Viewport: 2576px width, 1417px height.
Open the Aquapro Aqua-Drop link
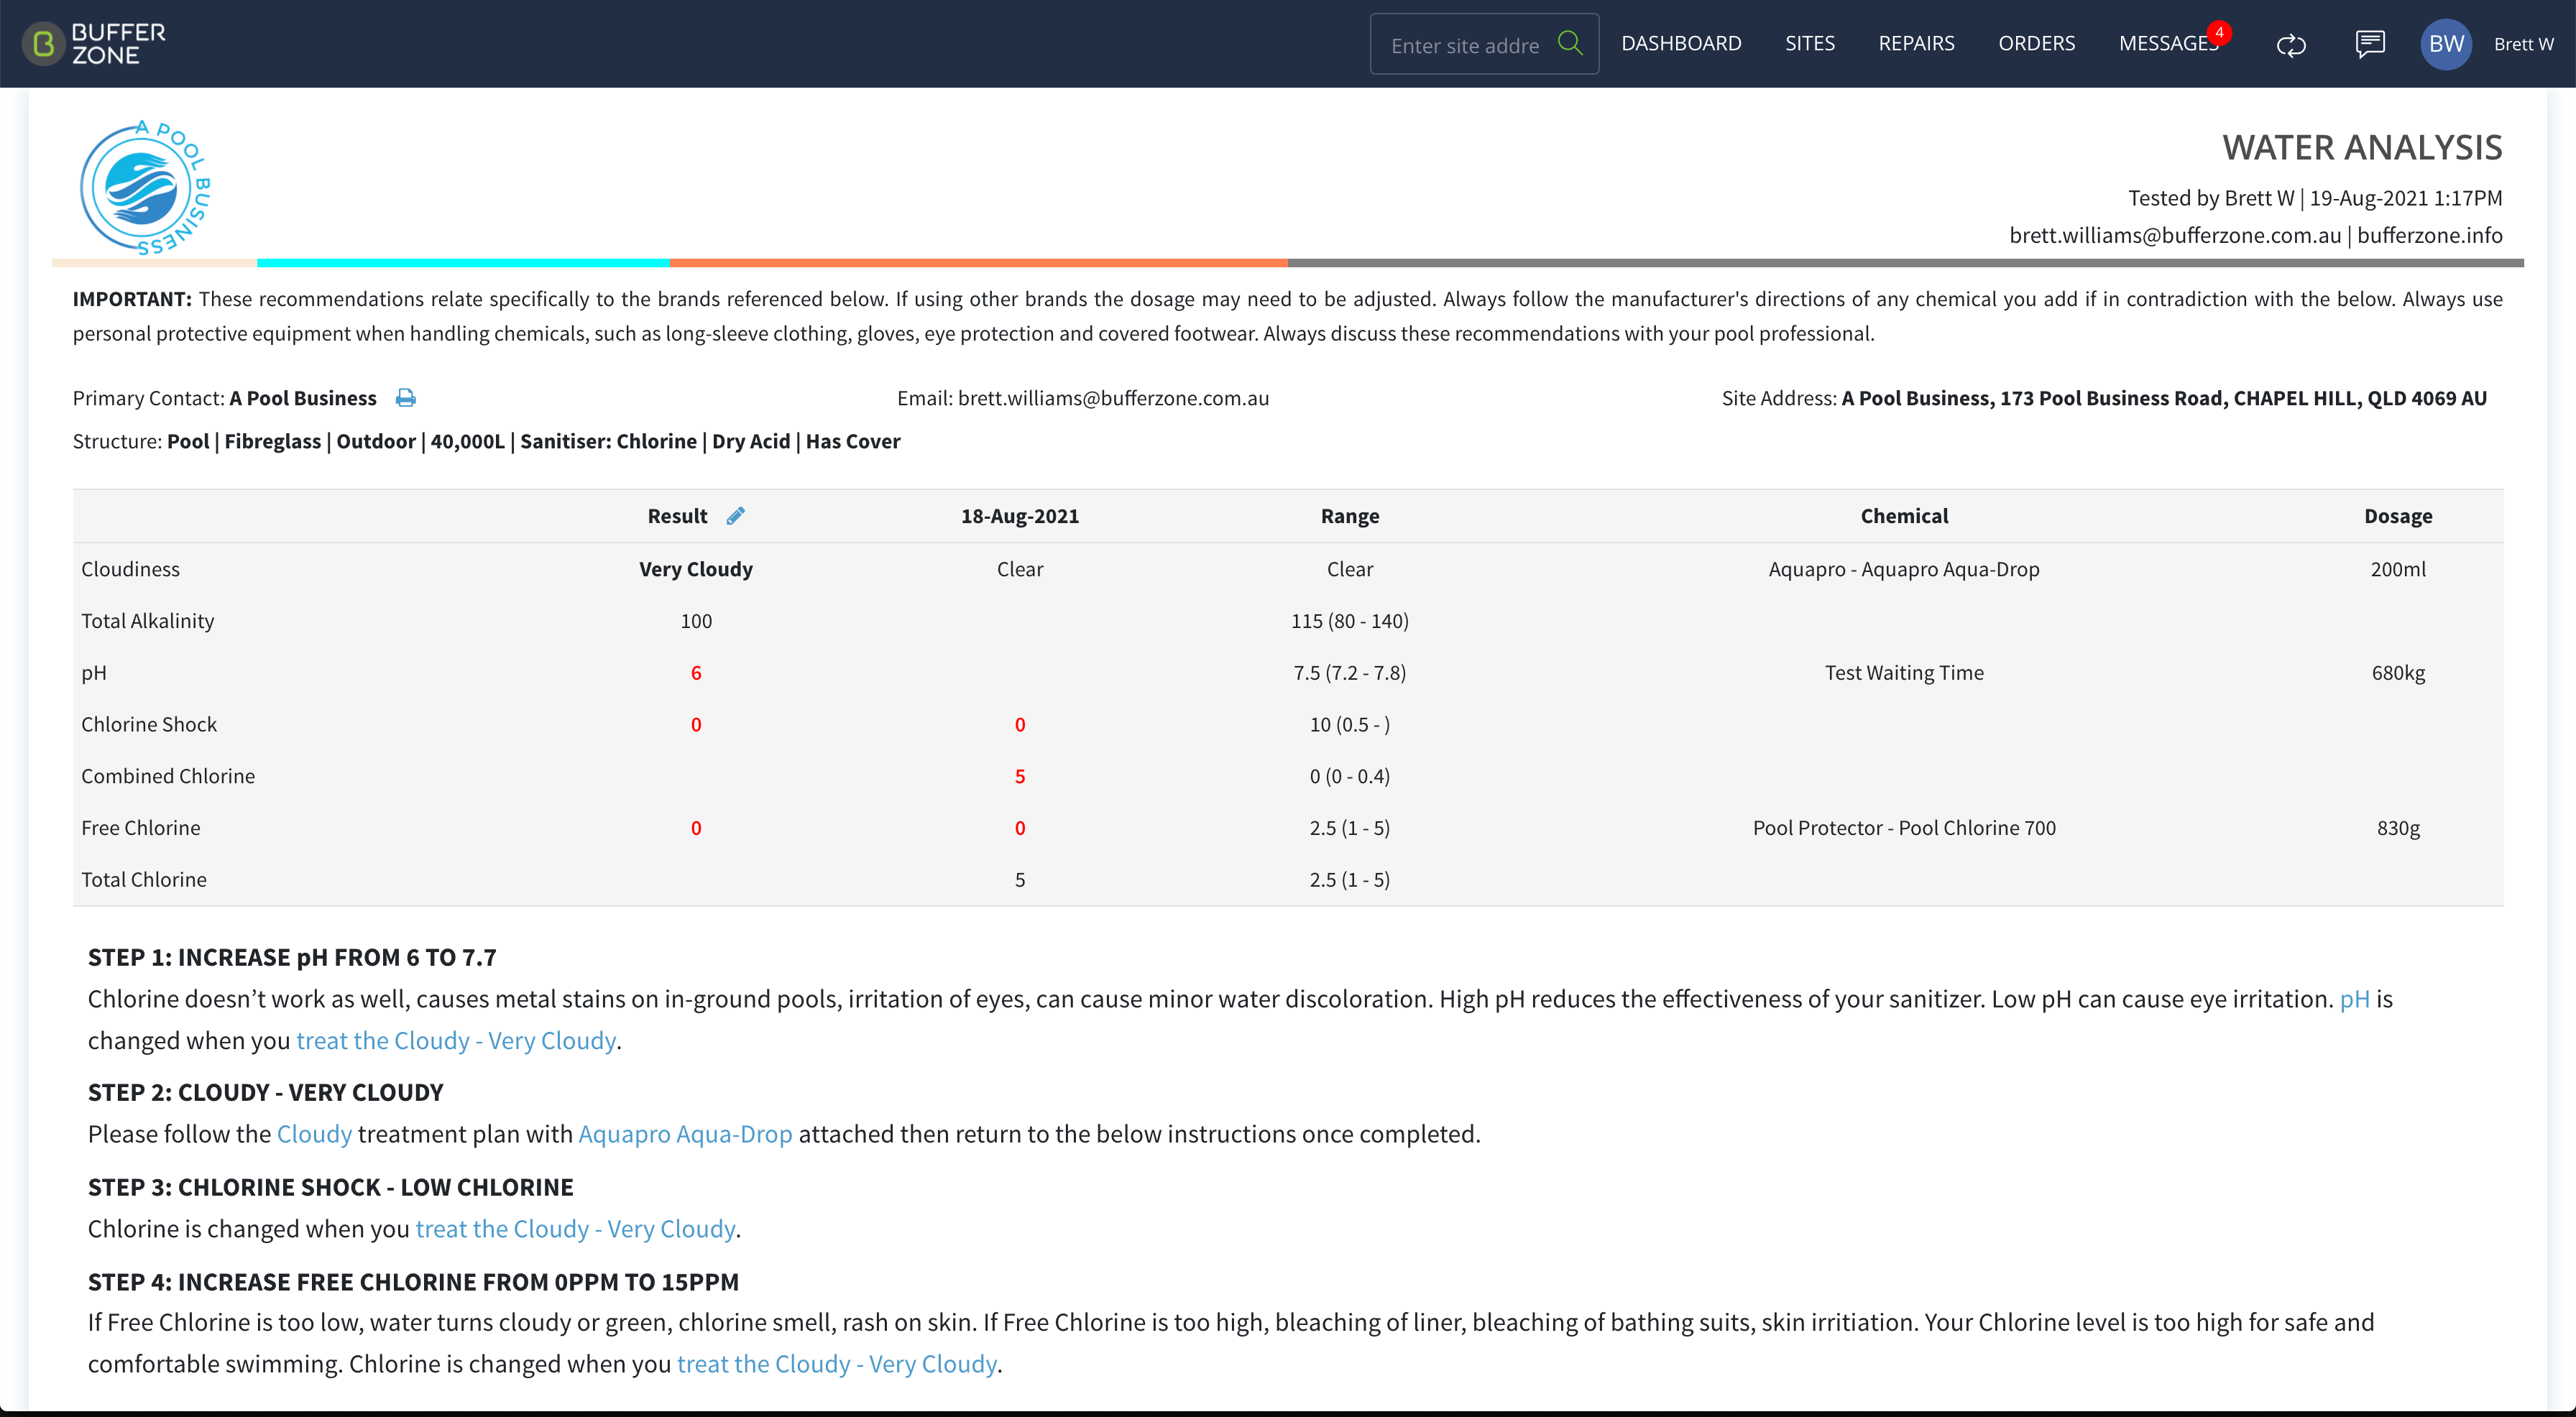point(685,1134)
